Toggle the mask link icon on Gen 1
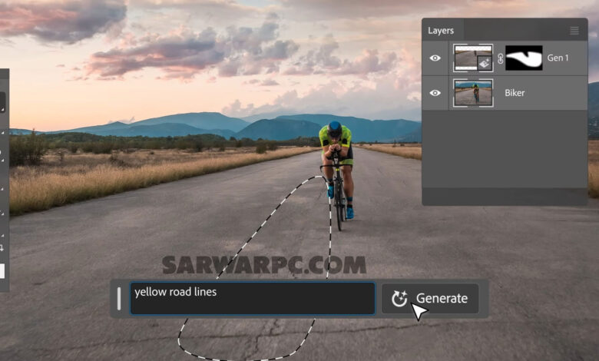This screenshot has height=361, width=599. [500, 58]
